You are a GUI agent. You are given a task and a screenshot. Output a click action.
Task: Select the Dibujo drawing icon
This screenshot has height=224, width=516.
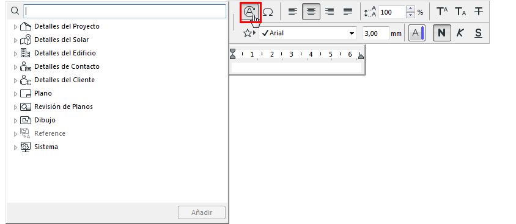[x=25, y=120]
